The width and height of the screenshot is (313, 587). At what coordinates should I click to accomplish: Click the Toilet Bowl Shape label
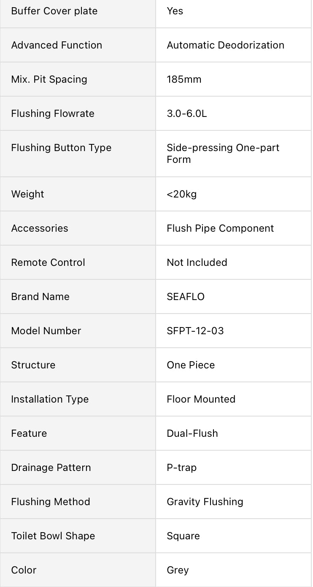pos(53,536)
